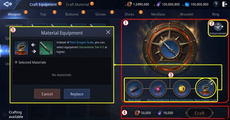230x120 pixels.
Task: Select the Necklace tab
Action: click(158, 14)
